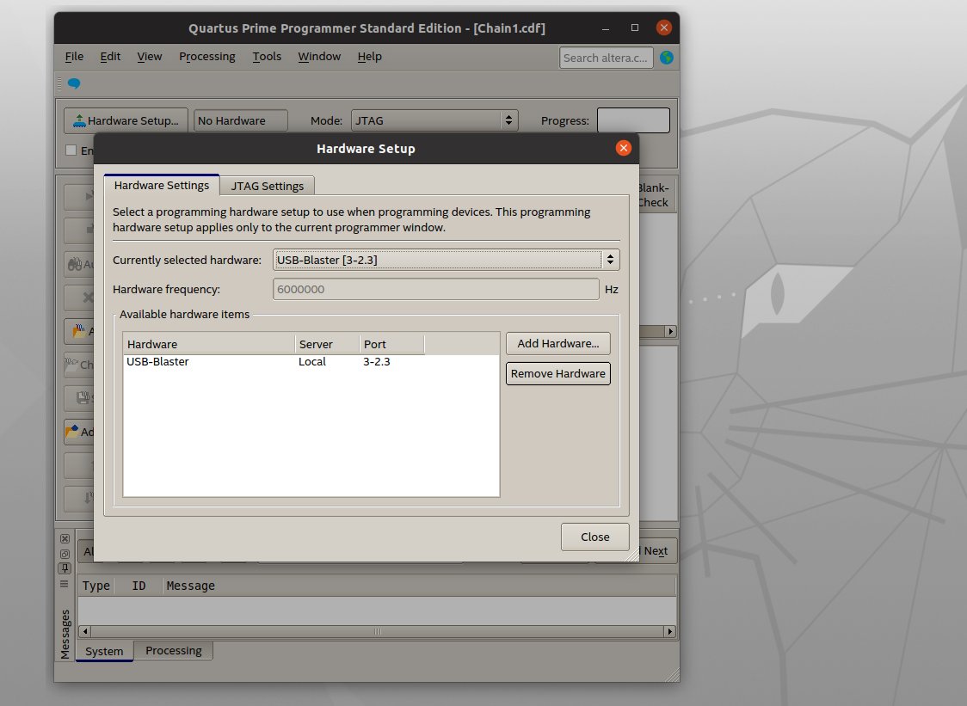Open the Edit menu

(x=110, y=56)
